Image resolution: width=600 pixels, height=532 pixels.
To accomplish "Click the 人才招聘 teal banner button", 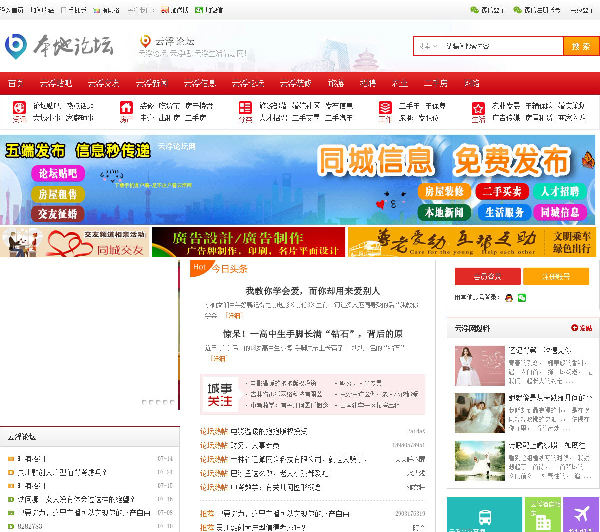I will pos(559,192).
